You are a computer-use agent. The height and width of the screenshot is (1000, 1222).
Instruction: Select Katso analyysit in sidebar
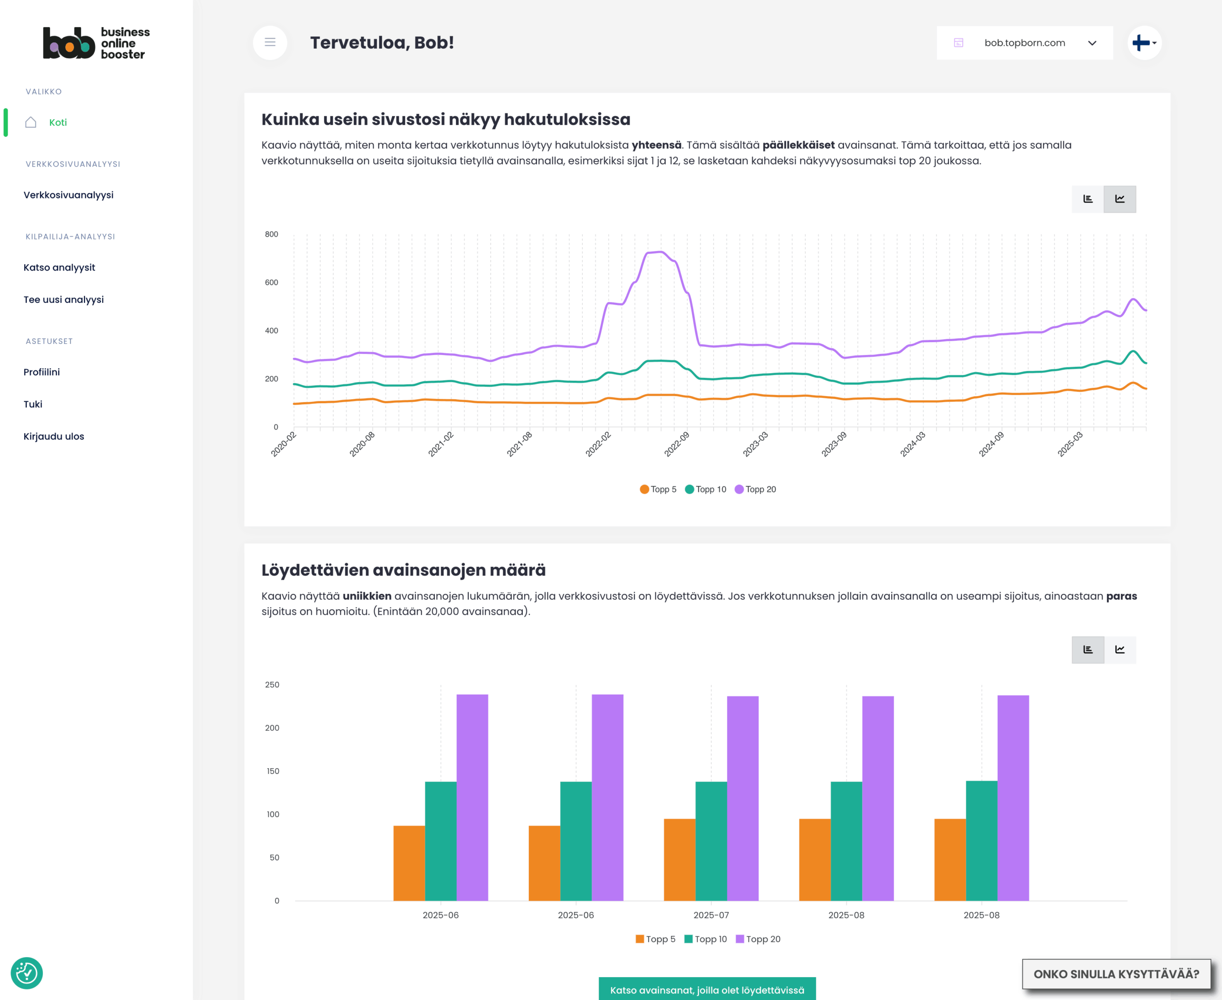[59, 267]
